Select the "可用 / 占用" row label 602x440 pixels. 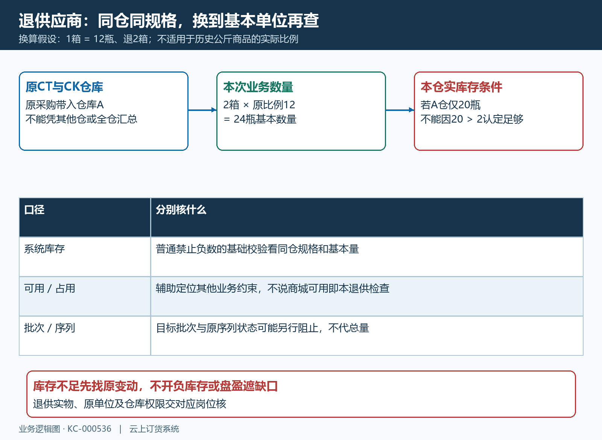(x=50, y=288)
